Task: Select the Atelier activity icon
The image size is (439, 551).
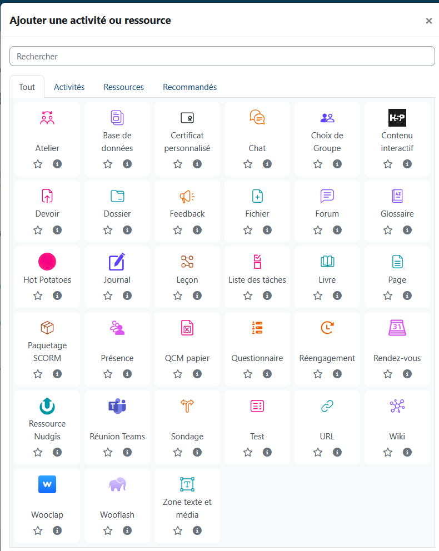Action: (47, 118)
